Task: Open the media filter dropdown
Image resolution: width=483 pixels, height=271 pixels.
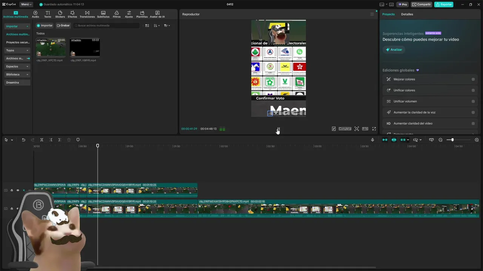Action: point(167,26)
